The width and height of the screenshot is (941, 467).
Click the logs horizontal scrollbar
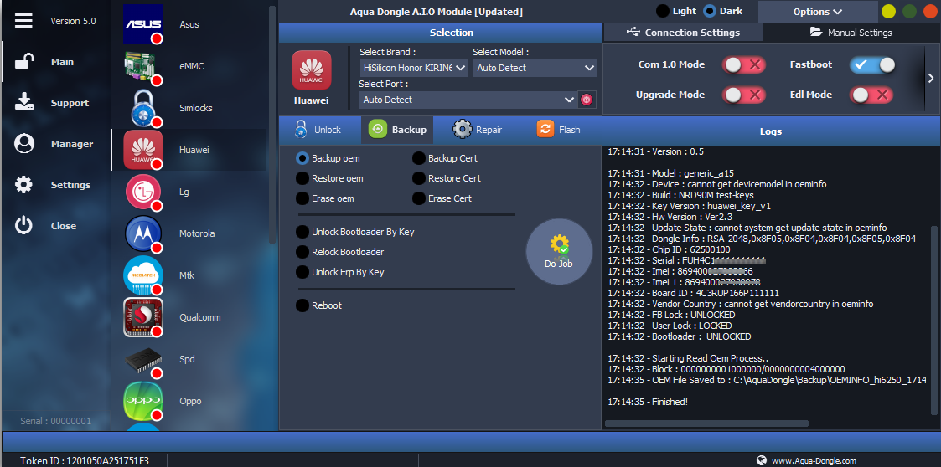click(706, 423)
